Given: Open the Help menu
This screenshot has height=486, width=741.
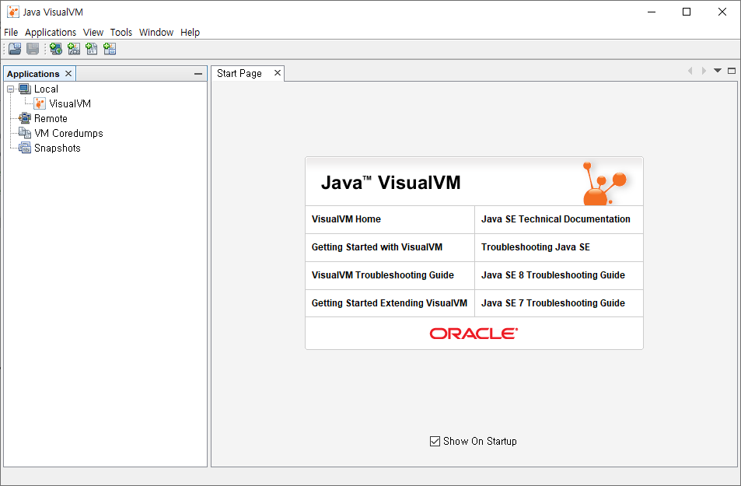Looking at the screenshot, I should click(x=190, y=32).
